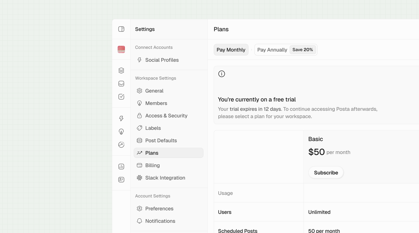This screenshot has height=233, width=419.
Task: Click the bolt icon beside Social Profiles
Action: [139, 60]
